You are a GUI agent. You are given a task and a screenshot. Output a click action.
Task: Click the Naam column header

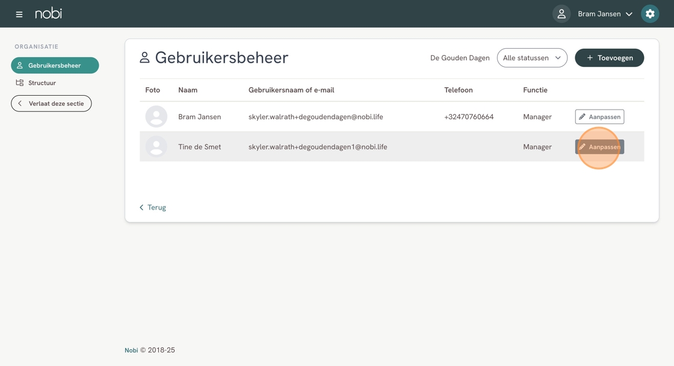click(188, 90)
